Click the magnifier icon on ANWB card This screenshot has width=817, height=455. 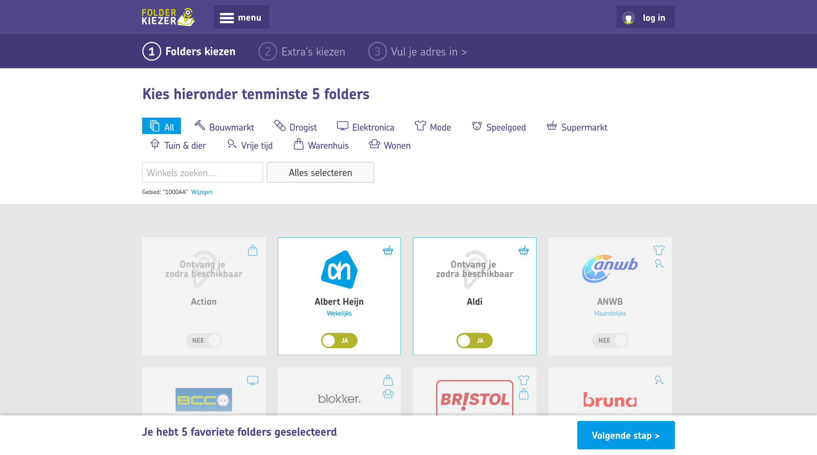(659, 263)
